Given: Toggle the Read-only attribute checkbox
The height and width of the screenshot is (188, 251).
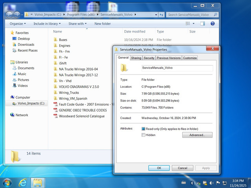Looking at the screenshot, I should click(143, 129).
